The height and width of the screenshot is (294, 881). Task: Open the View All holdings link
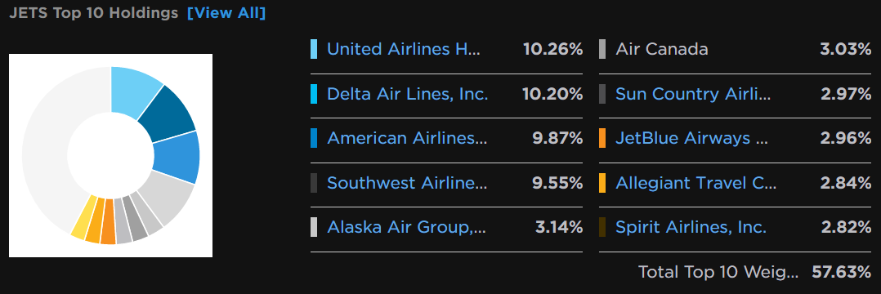point(226,13)
